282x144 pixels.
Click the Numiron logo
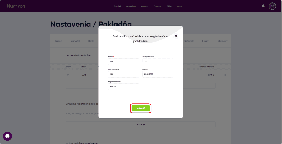16,6
